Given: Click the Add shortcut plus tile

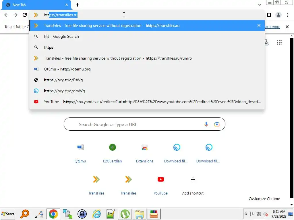Looking at the screenshot, I should pos(193,185).
